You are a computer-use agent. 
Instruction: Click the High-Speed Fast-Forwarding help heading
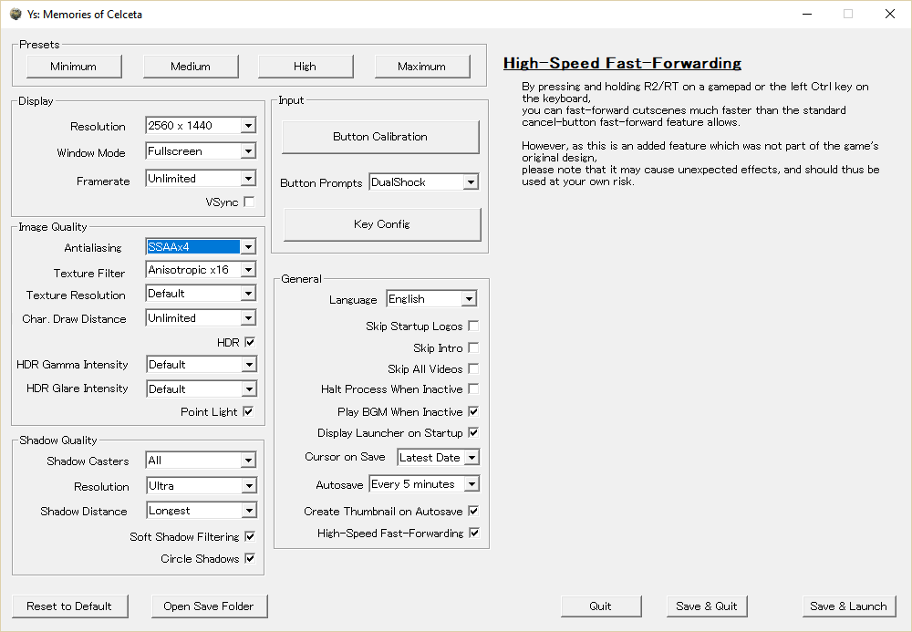622,63
